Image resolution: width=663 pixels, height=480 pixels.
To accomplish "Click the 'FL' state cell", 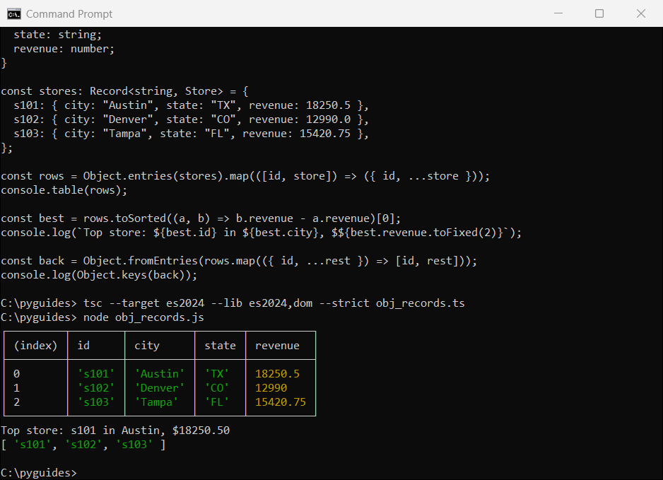I will click(x=217, y=402).
